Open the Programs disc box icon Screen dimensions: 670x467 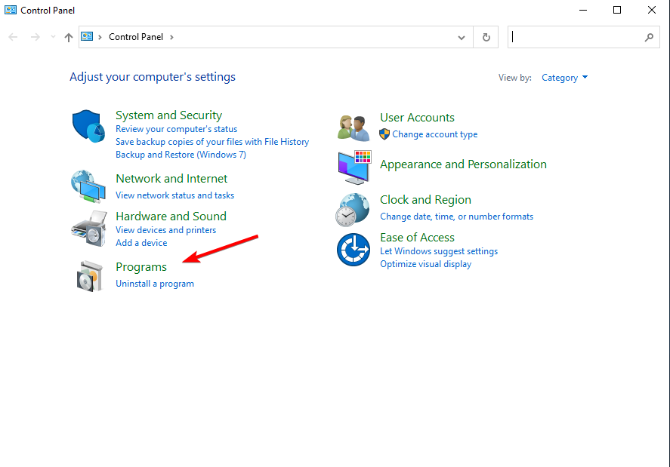(90, 276)
